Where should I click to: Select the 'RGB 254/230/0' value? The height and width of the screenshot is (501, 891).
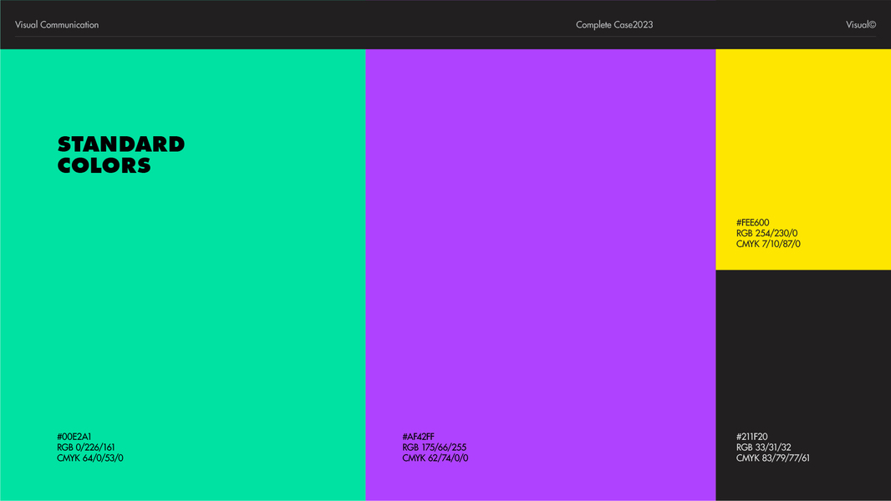(767, 233)
